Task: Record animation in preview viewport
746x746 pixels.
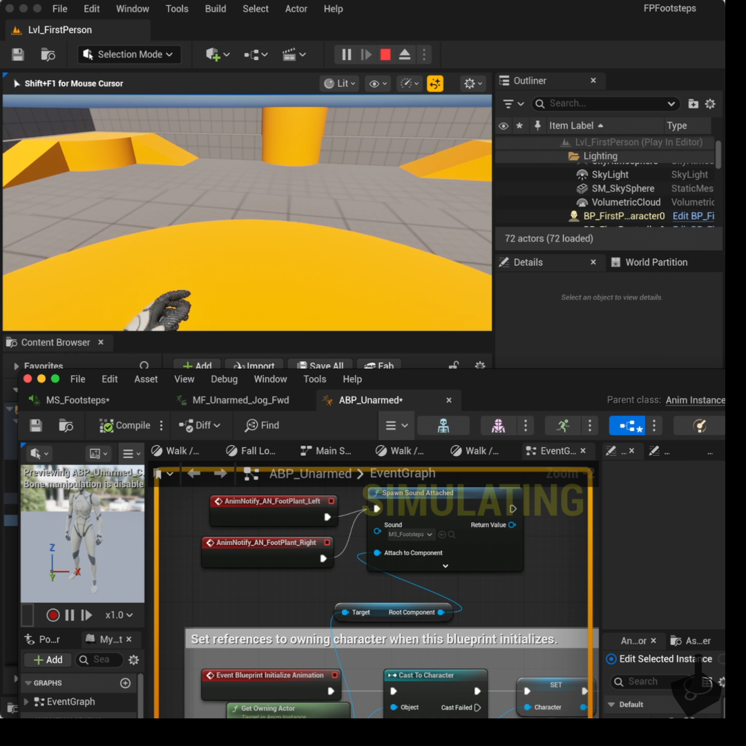Action: pyautogui.click(x=52, y=615)
